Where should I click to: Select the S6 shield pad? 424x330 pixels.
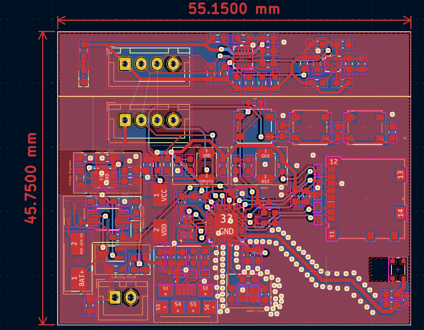[x=209, y=307]
